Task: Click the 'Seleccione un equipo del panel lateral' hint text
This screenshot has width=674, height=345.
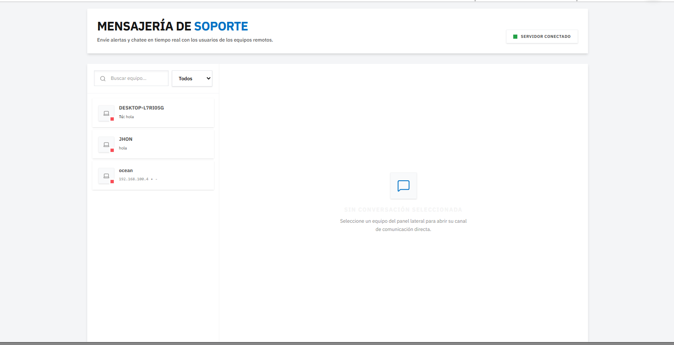Action: pos(403,225)
